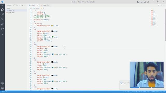This screenshot has width=166, height=93.
Task: Click the VS Code logo in title bar
Action: 2,2
